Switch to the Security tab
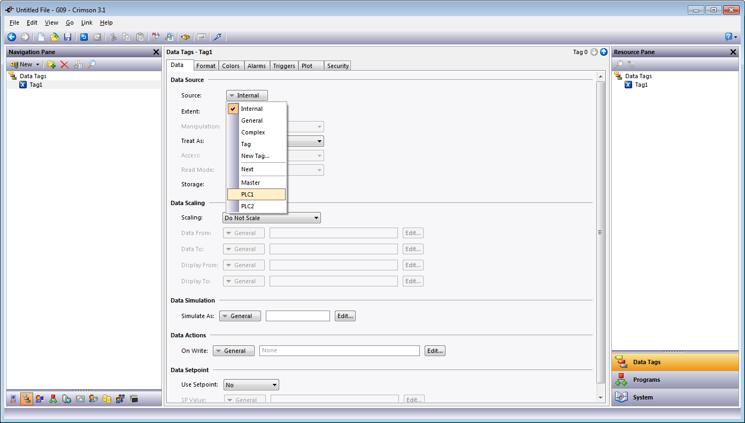The image size is (745, 423). click(338, 66)
